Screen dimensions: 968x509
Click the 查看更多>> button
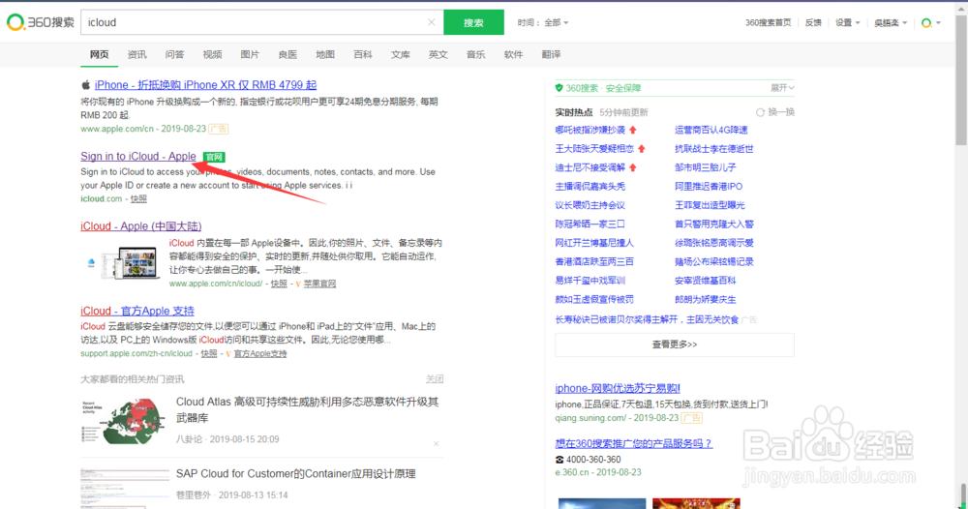(674, 344)
